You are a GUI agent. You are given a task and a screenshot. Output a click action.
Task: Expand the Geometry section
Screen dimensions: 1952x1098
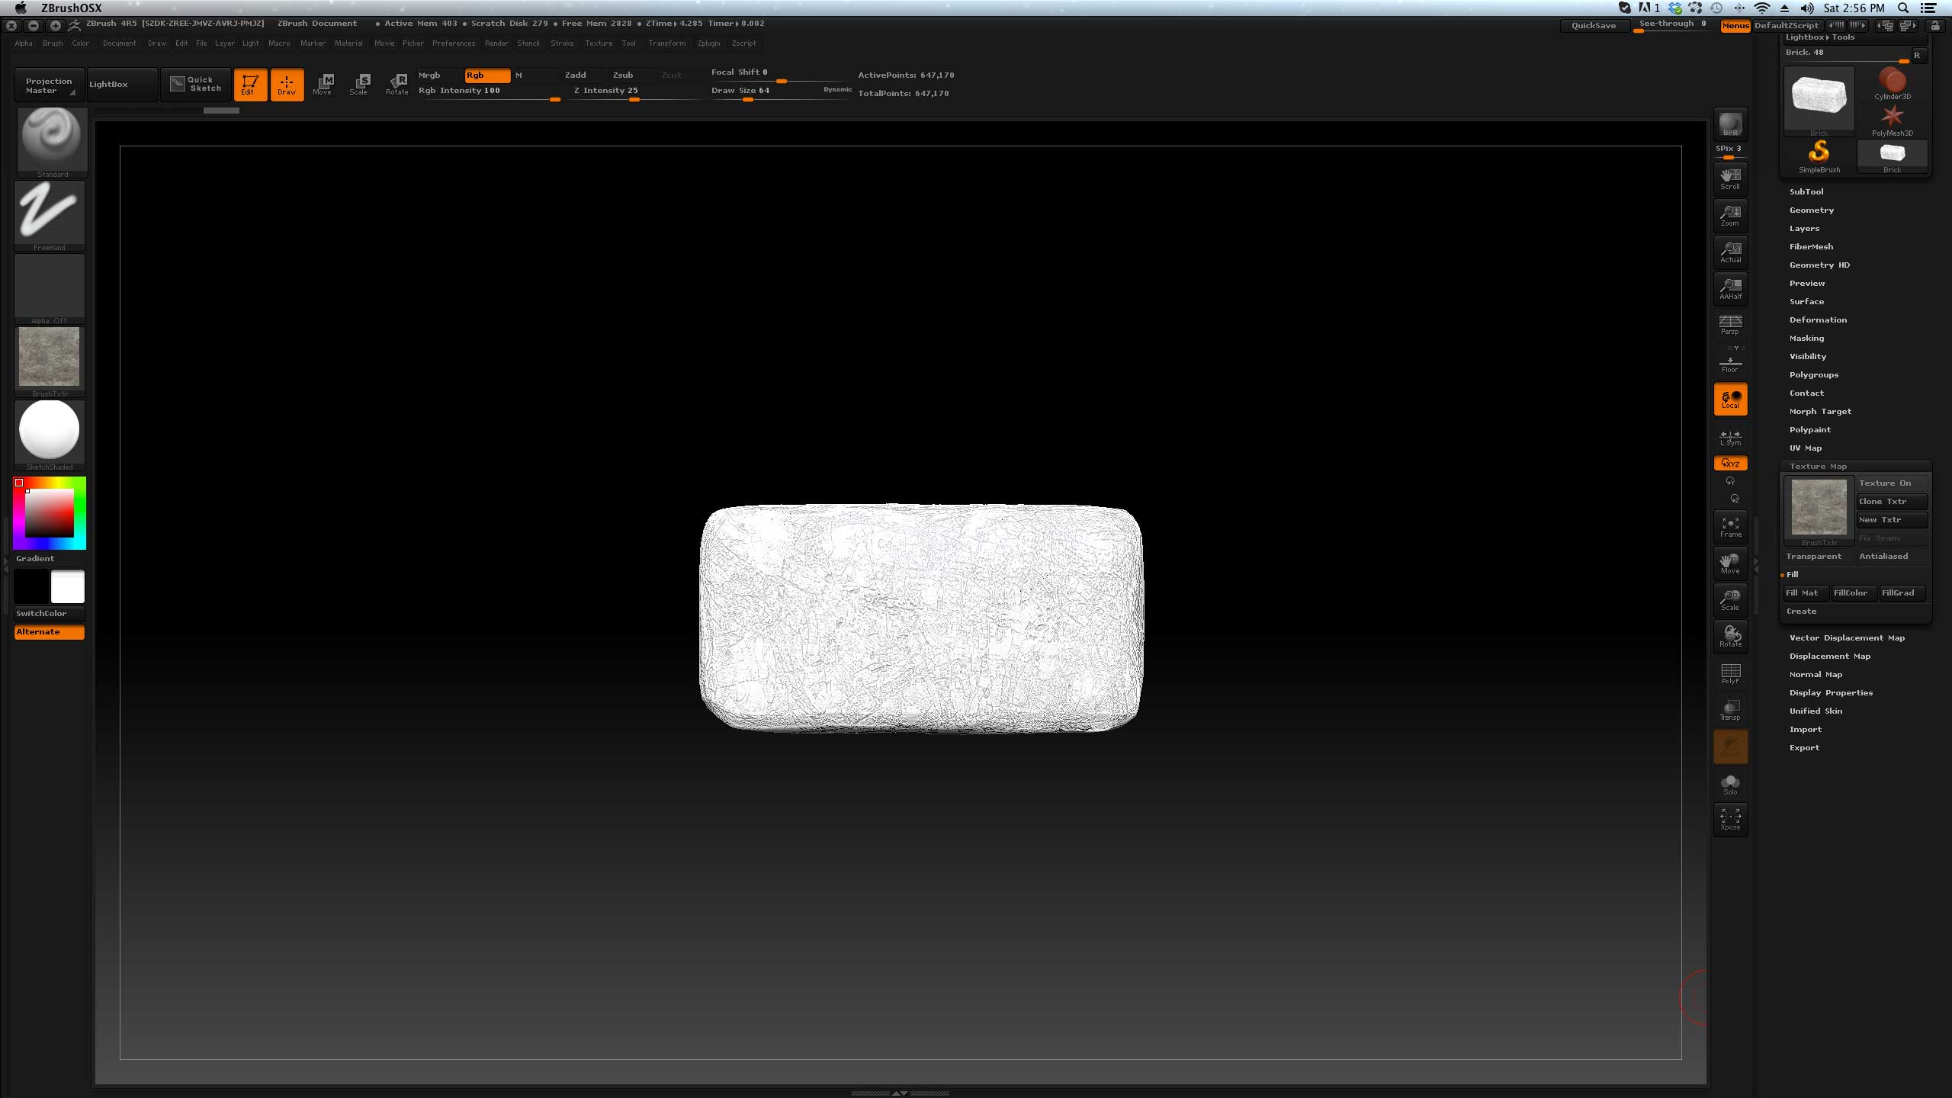1812,210
